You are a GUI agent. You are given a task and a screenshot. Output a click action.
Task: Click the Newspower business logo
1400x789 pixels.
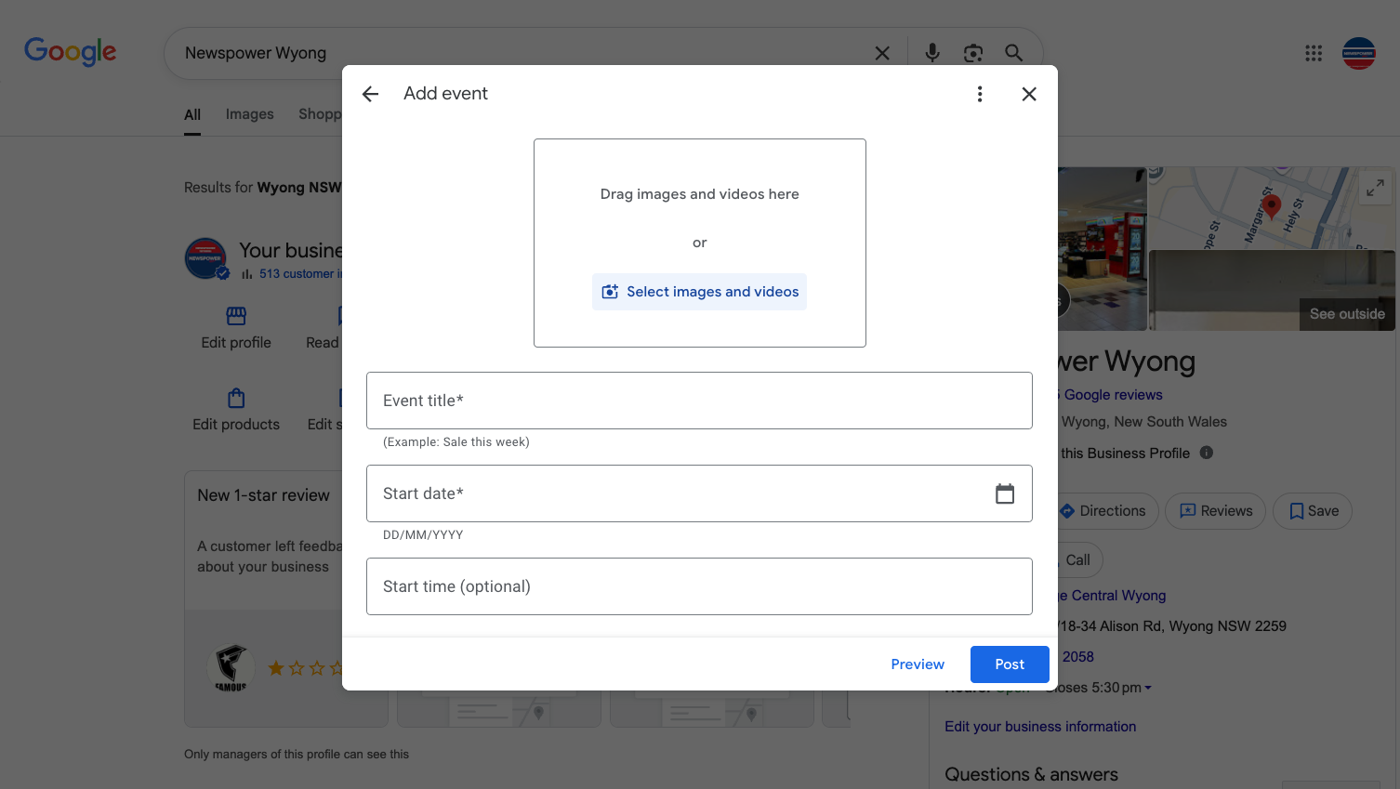pyautogui.click(x=206, y=258)
